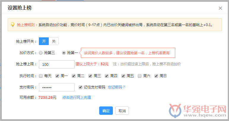This screenshot has height=121, width=229.
Task: Uncheck the 周五 checkbox
Action: (123, 76)
